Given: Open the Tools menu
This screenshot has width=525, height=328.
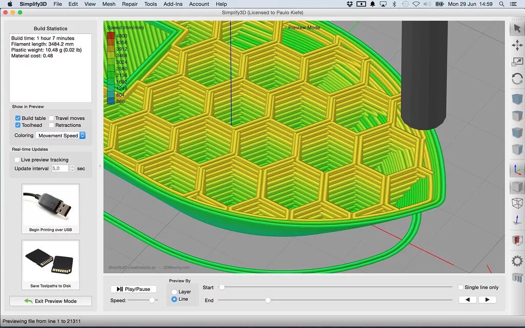Looking at the screenshot, I should [x=150, y=4].
